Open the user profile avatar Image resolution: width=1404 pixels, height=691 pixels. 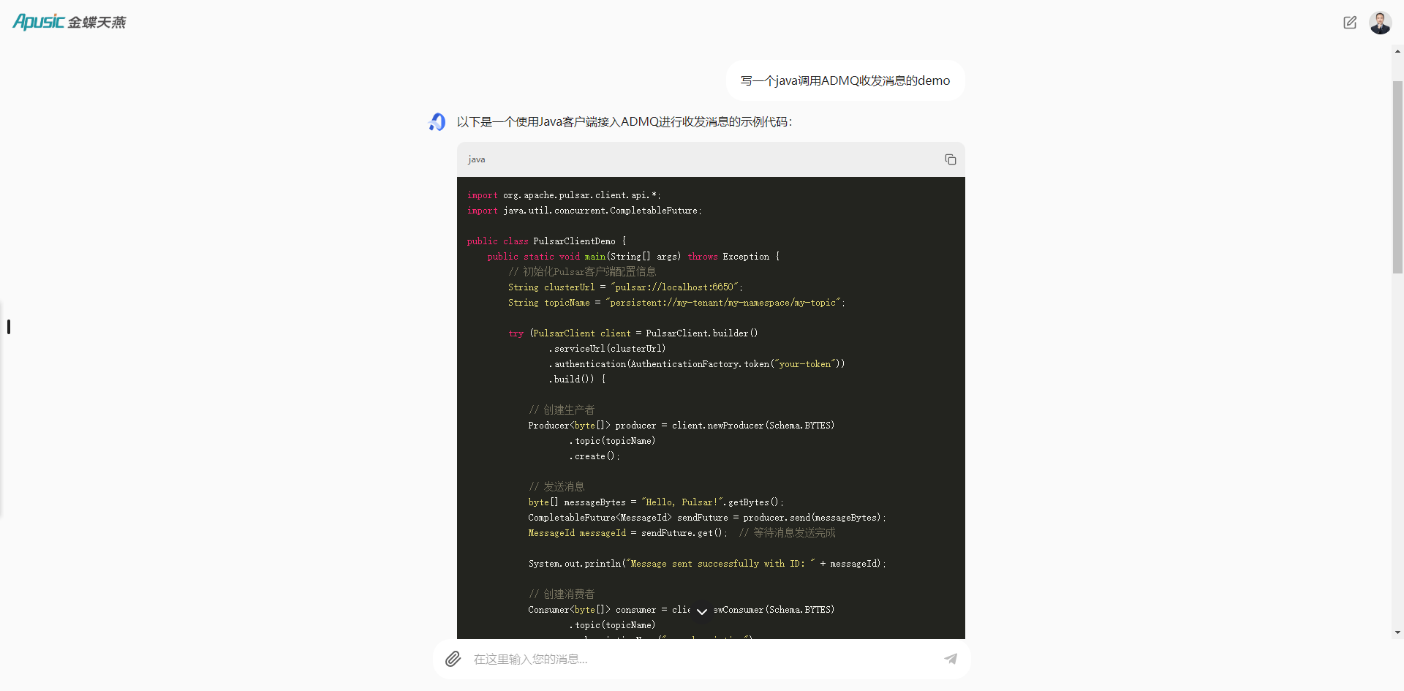pyautogui.click(x=1380, y=23)
